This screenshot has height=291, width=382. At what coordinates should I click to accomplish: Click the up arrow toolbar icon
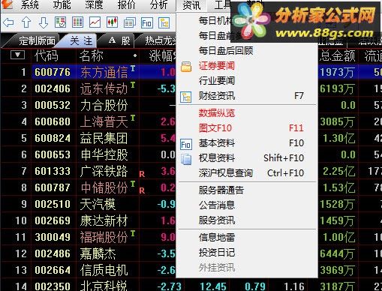point(26,22)
